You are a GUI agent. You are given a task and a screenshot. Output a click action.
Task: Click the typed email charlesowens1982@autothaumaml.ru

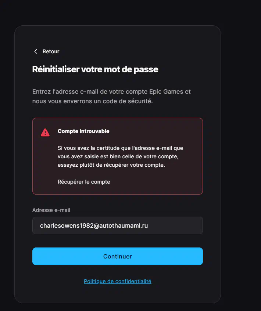(94, 226)
